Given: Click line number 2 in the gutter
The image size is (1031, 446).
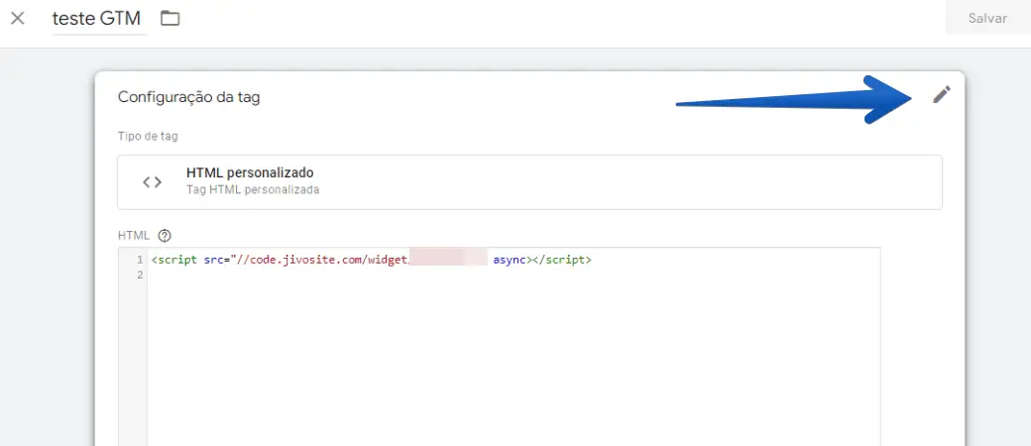Looking at the screenshot, I should click(138, 275).
